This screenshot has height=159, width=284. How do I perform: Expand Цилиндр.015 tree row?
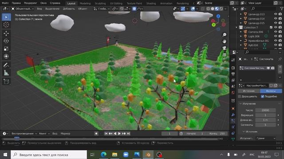pos(241,23)
